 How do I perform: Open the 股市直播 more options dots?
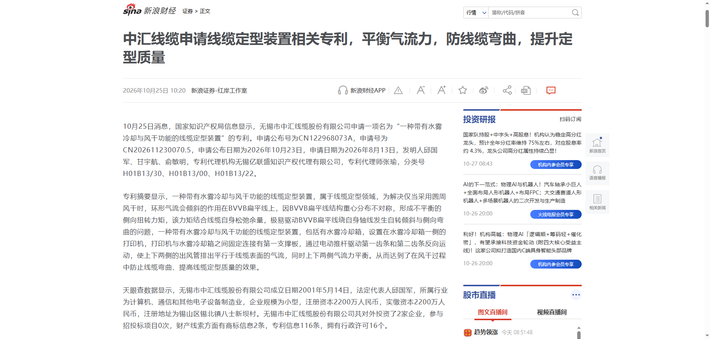(x=576, y=295)
